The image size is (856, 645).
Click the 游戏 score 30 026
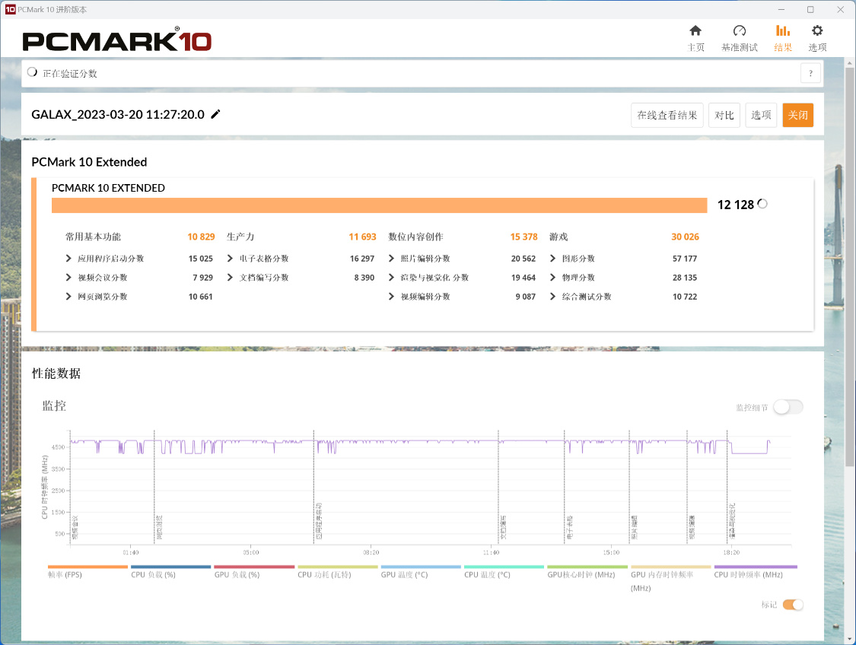(x=685, y=237)
